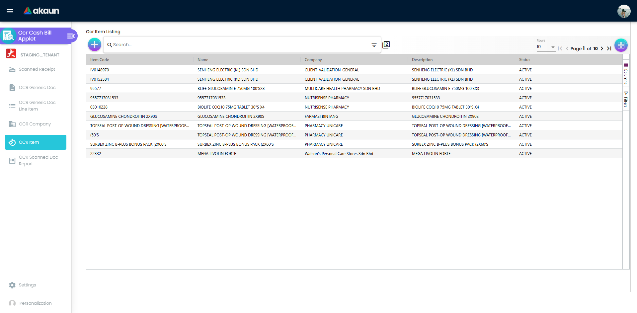Viewport: 637px width, 313px height.
Task: Select row with item code IV0152584
Action: 354,79
